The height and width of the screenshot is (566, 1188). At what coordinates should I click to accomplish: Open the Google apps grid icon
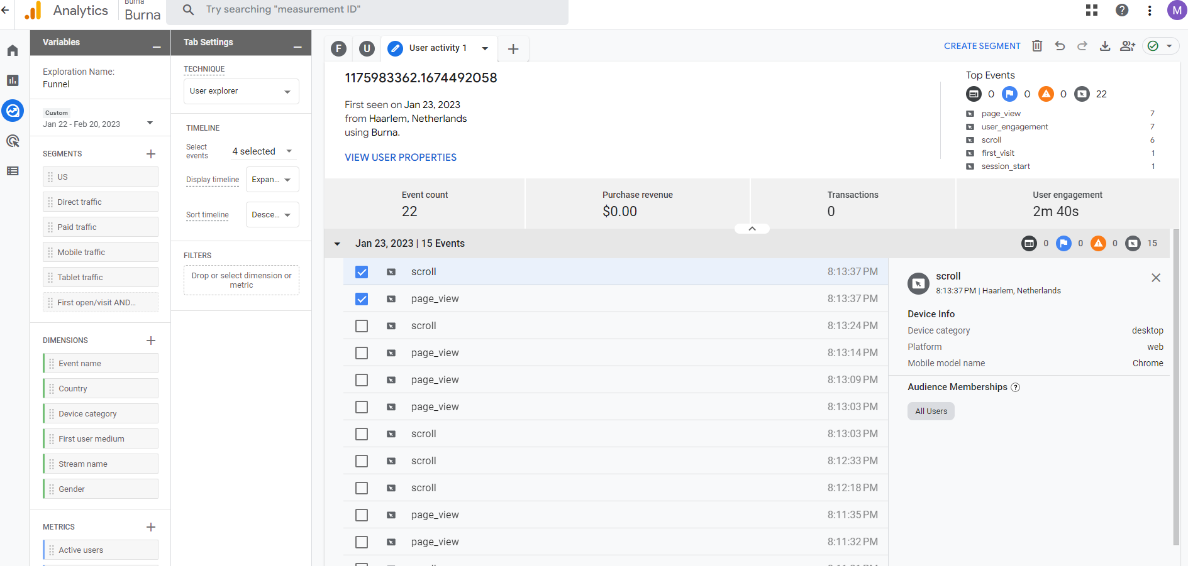click(1092, 10)
